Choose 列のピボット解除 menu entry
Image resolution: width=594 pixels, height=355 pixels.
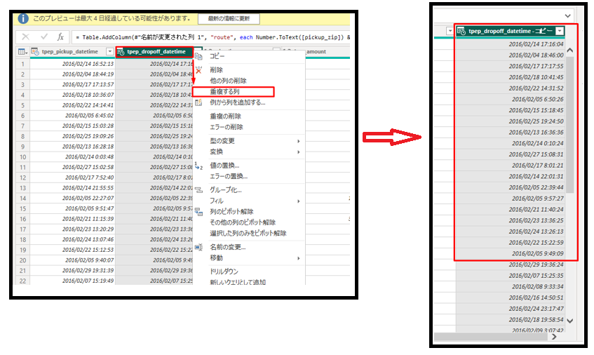pyautogui.click(x=231, y=211)
